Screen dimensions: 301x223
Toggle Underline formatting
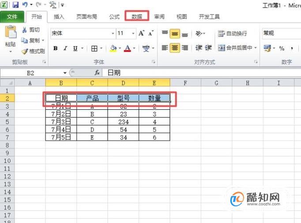(75, 48)
